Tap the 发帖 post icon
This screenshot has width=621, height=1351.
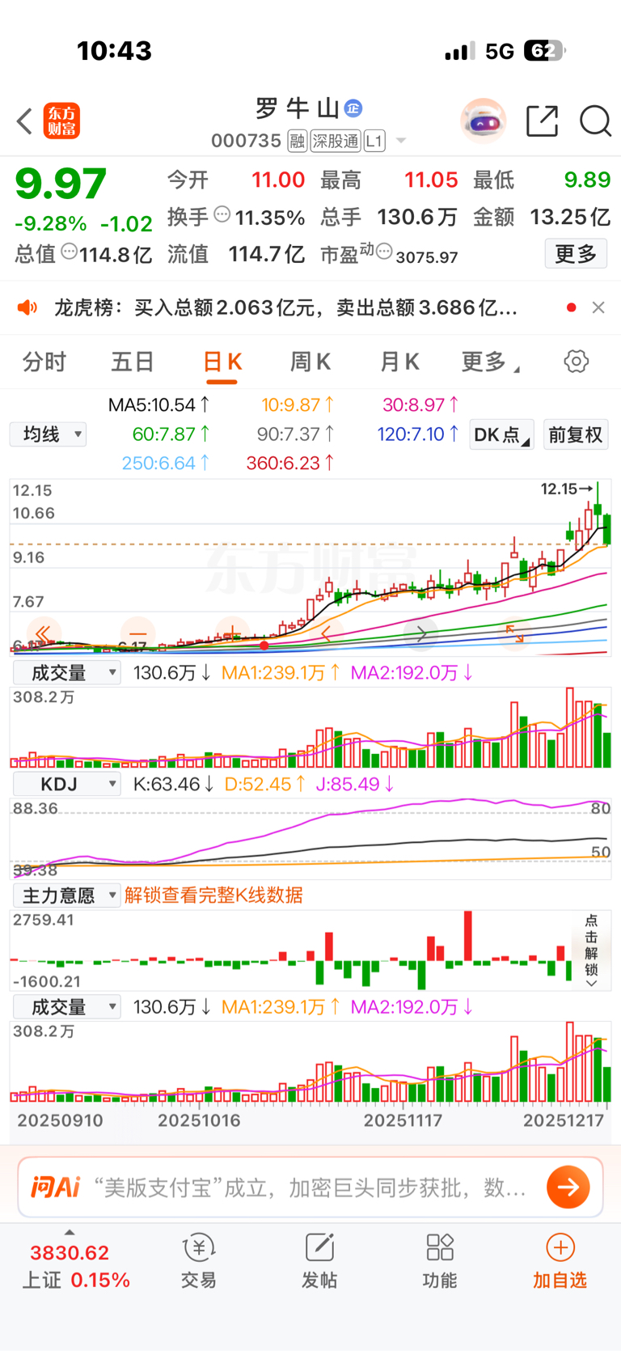click(x=319, y=1247)
